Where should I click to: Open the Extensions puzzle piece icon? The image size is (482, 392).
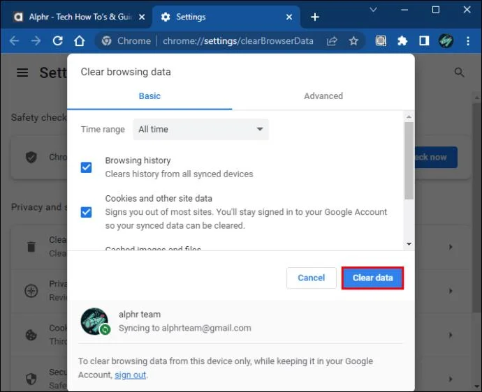(402, 41)
